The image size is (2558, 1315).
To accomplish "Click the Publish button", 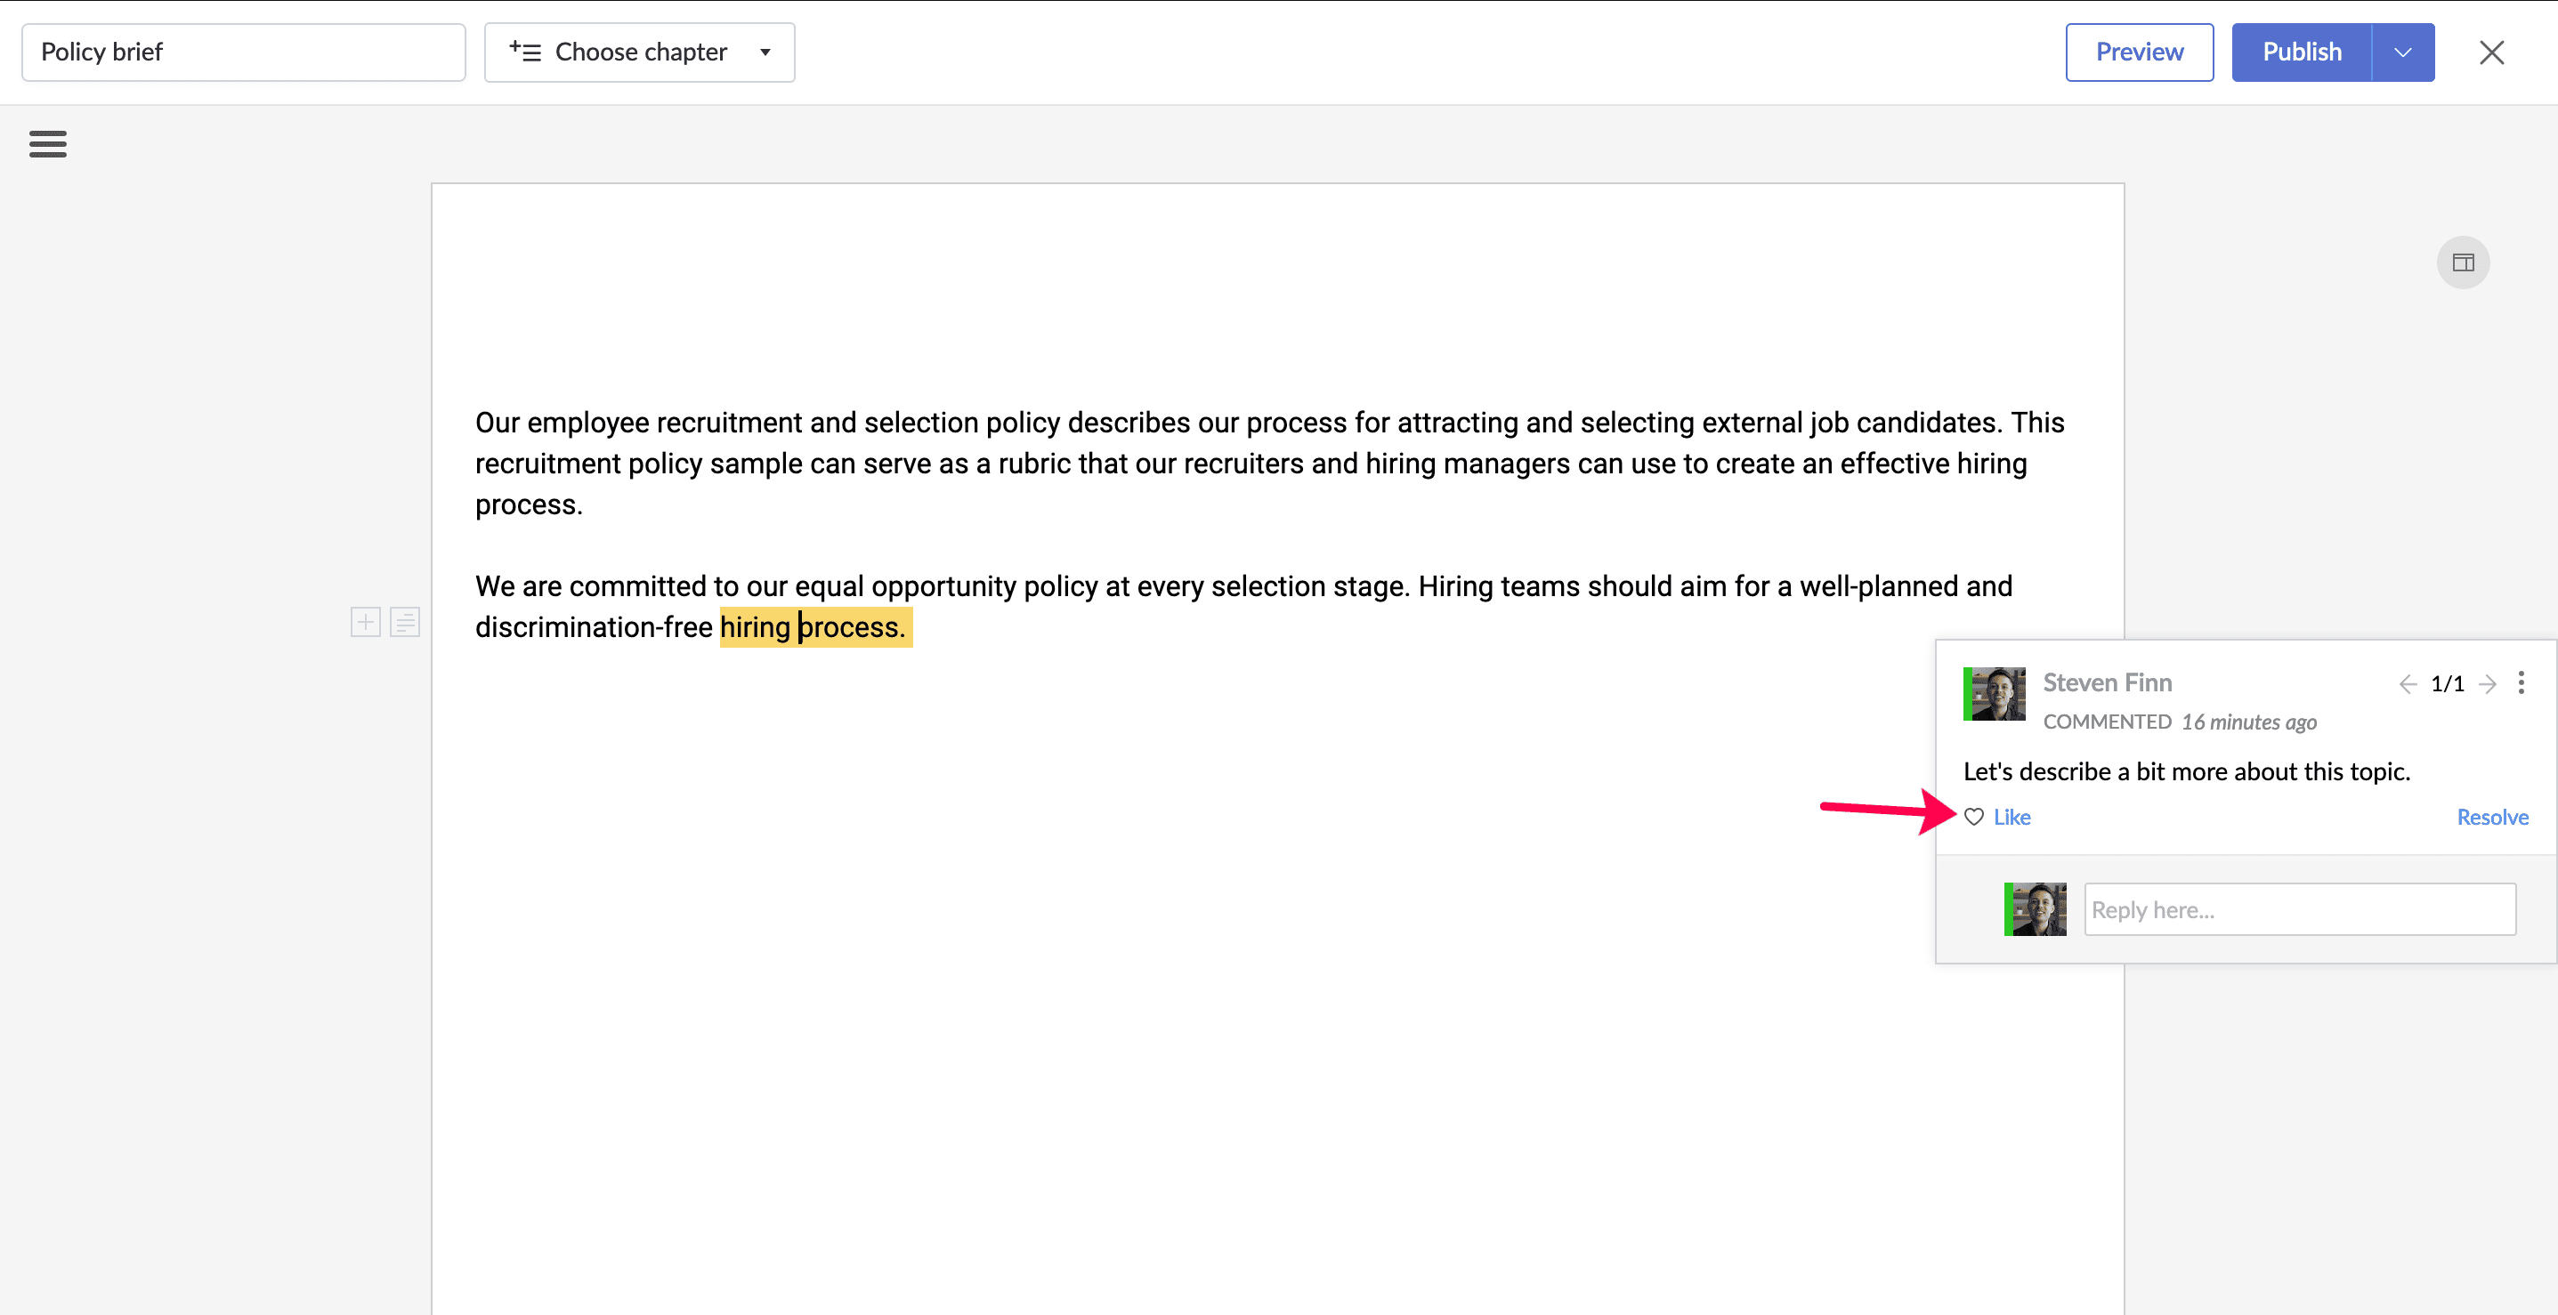I will point(2301,52).
